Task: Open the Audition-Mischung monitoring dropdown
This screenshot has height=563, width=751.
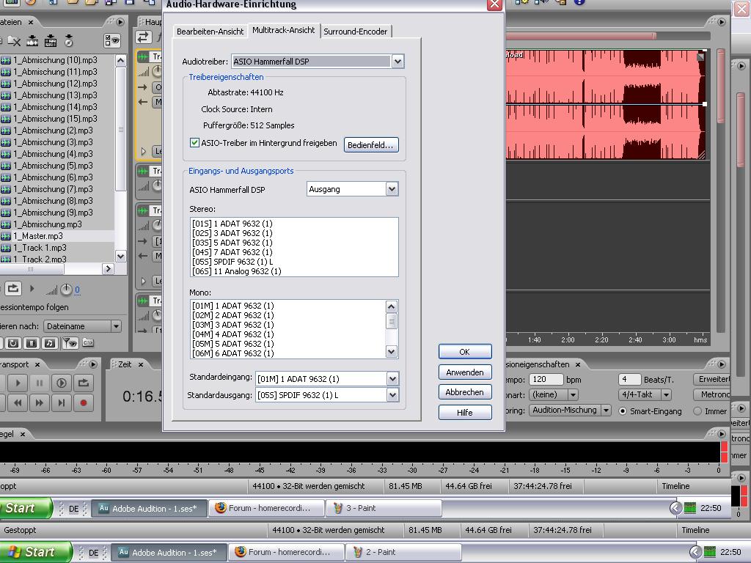Action: (606, 411)
